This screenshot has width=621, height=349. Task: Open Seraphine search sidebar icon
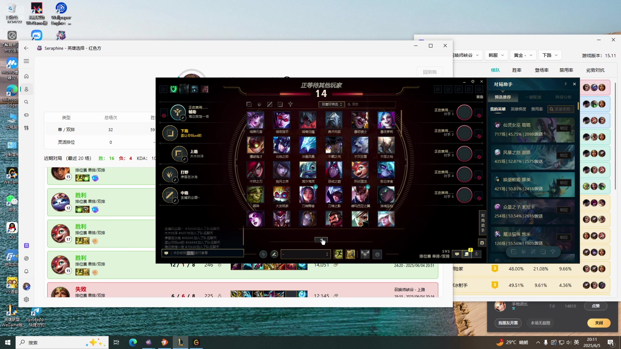[26, 102]
